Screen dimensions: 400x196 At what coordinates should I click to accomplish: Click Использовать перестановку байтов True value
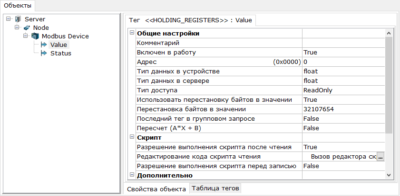(x=343, y=100)
